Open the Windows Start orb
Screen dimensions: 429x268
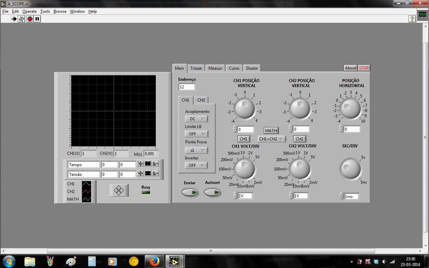pos(9,261)
